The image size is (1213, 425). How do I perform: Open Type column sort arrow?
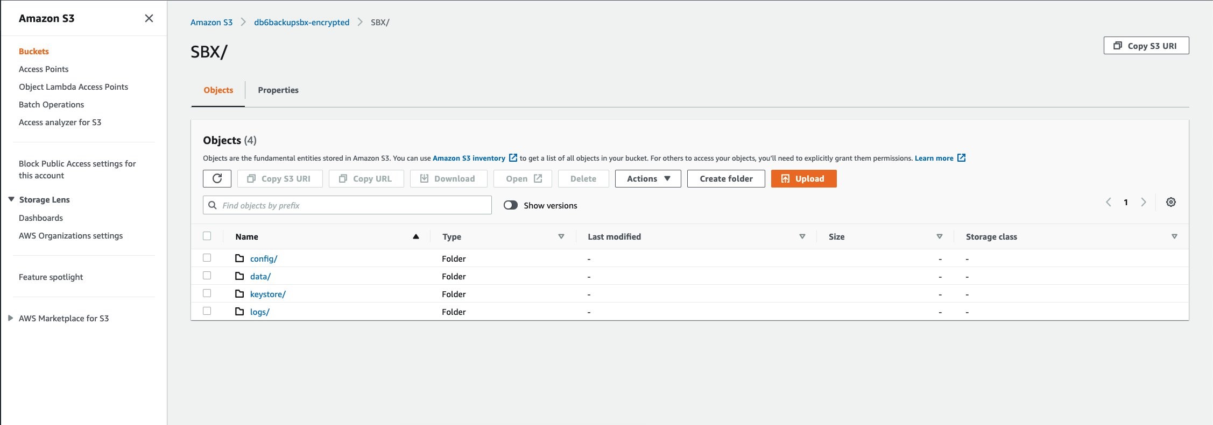[561, 236]
